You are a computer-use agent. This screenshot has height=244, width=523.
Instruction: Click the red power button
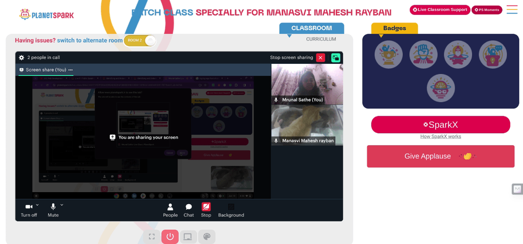coord(170,237)
